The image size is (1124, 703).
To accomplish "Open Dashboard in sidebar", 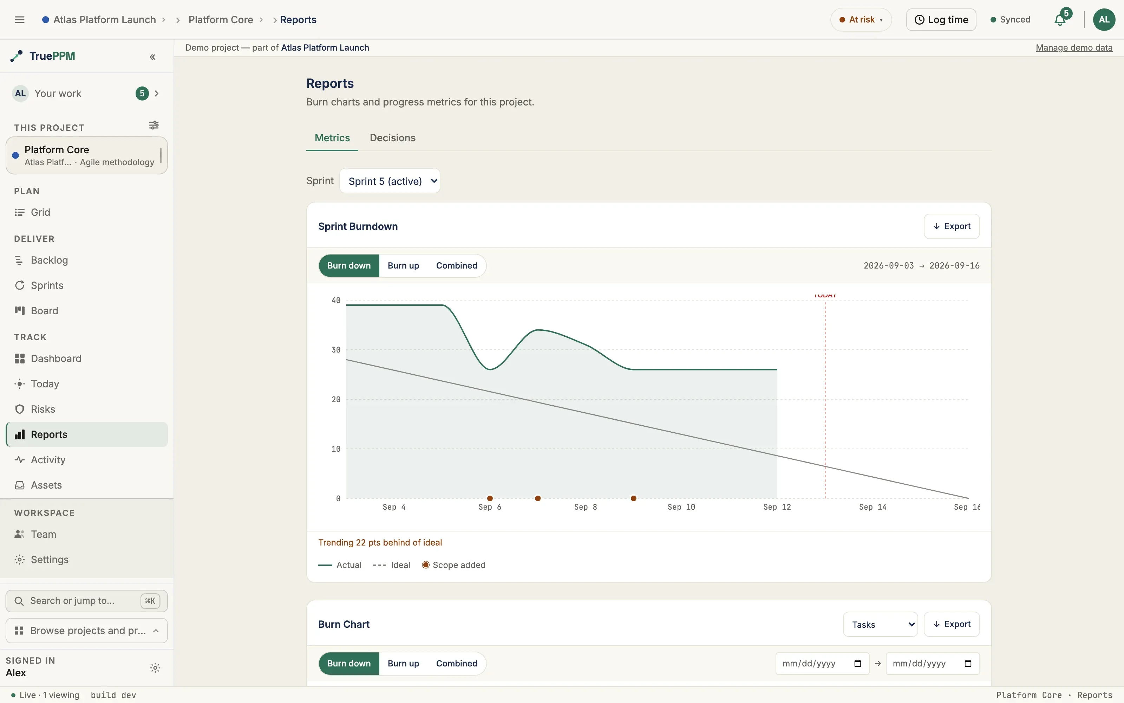I will [87, 359].
